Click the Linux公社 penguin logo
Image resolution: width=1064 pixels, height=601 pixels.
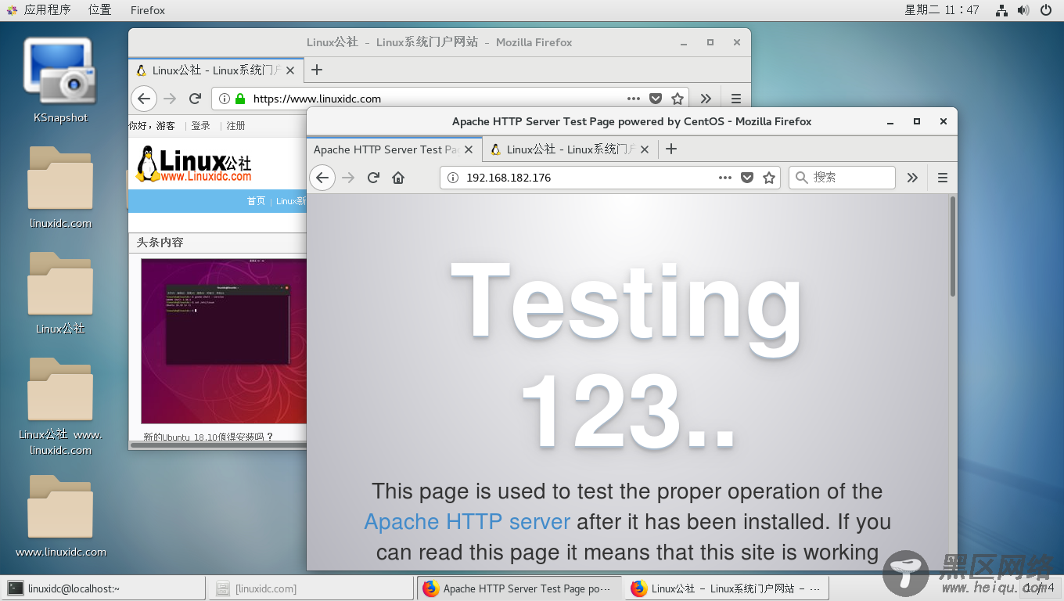point(194,164)
